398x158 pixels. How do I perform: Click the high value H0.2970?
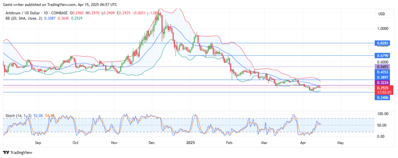click(x=93, y=12)
